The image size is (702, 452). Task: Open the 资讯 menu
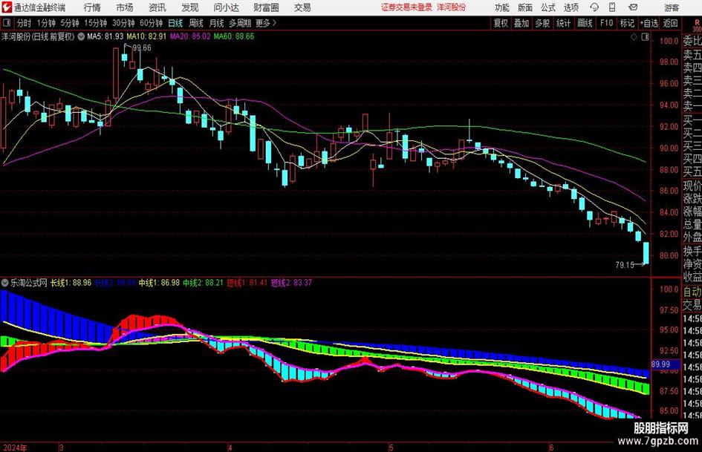[157, 7]
